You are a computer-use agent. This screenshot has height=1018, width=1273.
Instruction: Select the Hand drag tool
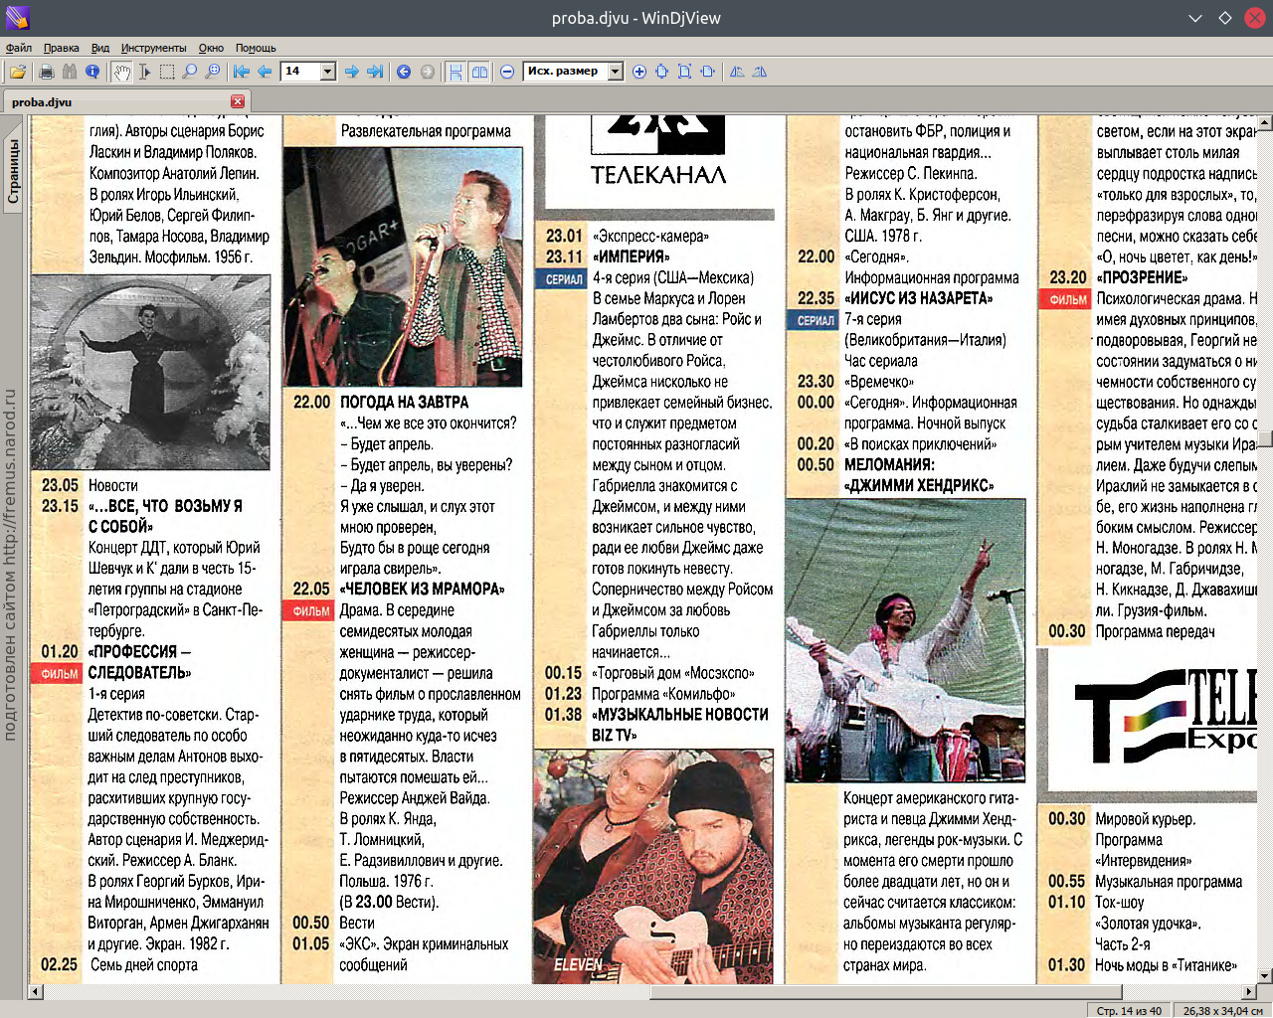(121, 72)
